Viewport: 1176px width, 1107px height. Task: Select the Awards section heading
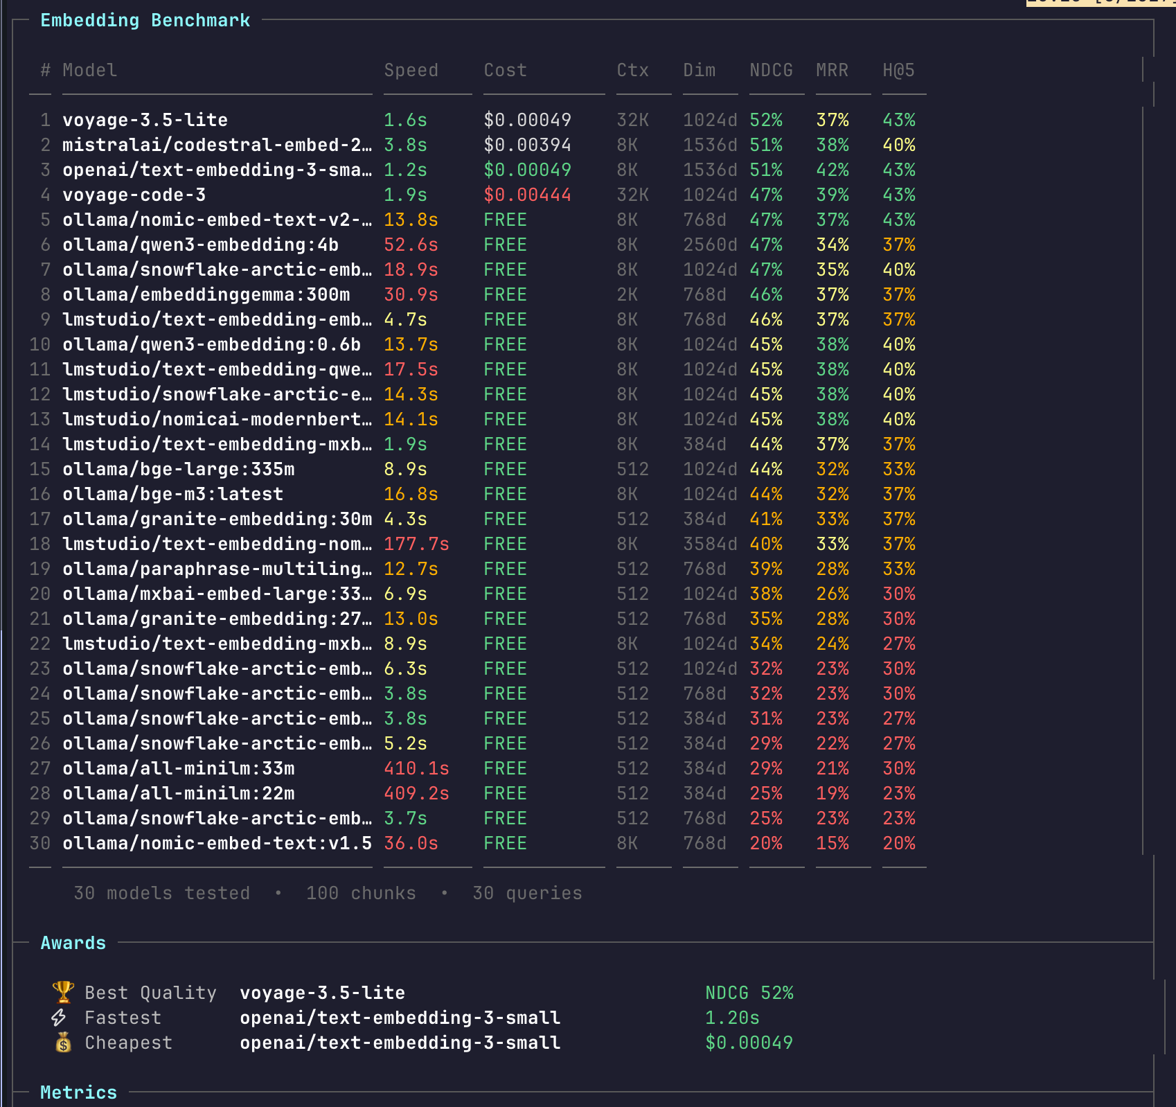point(73,943)
